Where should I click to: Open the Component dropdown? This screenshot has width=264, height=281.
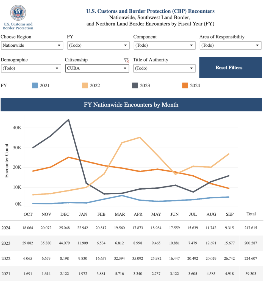164,46
